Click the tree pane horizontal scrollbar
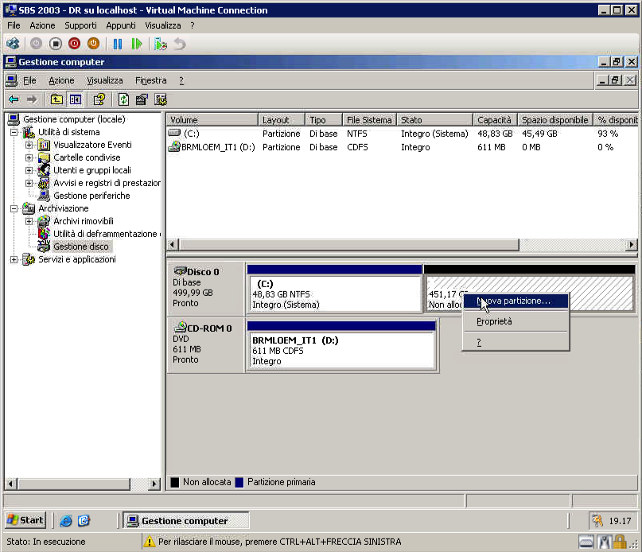This screenshot has height=552, width=642. pos(74,484)
